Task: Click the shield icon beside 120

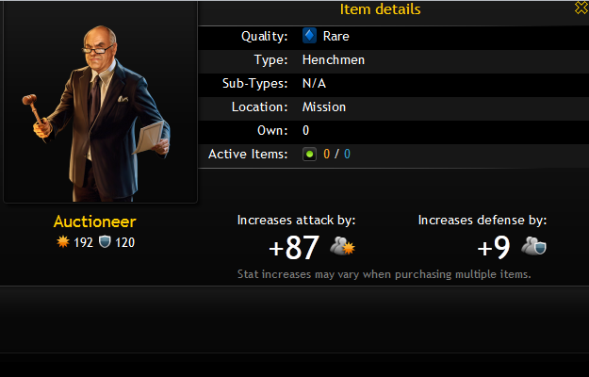Action: coord(105,242)
